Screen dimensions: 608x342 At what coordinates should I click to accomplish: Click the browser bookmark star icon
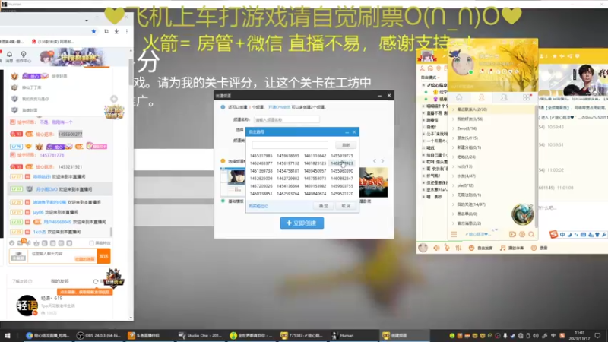click(93, 31)
